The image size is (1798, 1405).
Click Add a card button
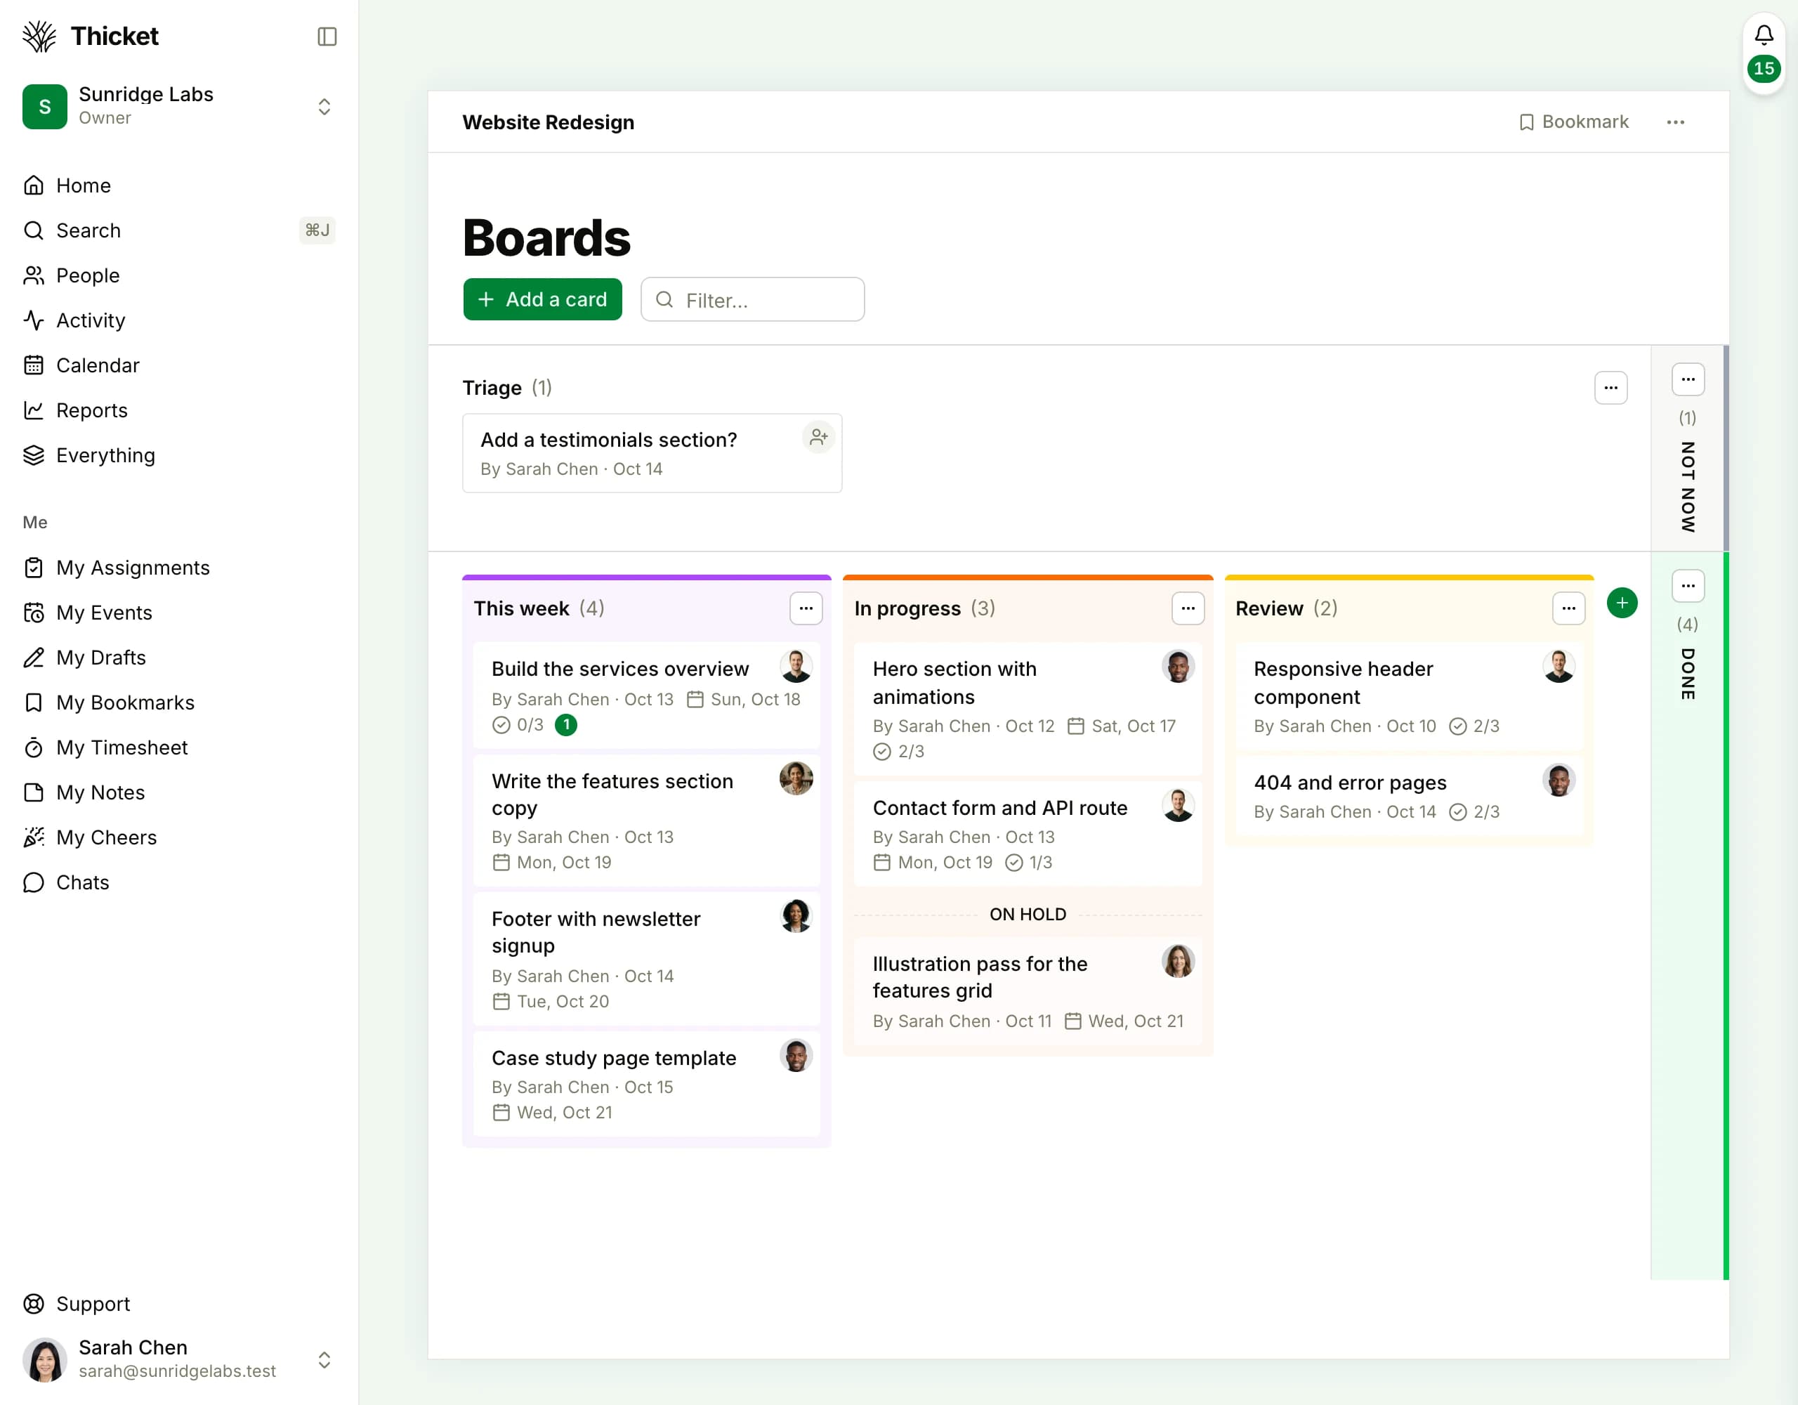click(542, 300)
